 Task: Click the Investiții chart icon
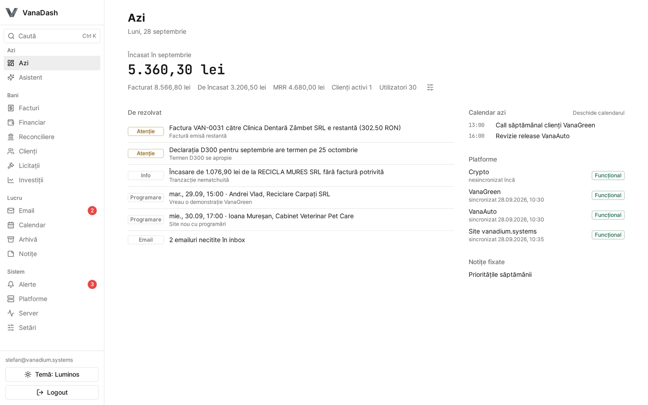11,180
